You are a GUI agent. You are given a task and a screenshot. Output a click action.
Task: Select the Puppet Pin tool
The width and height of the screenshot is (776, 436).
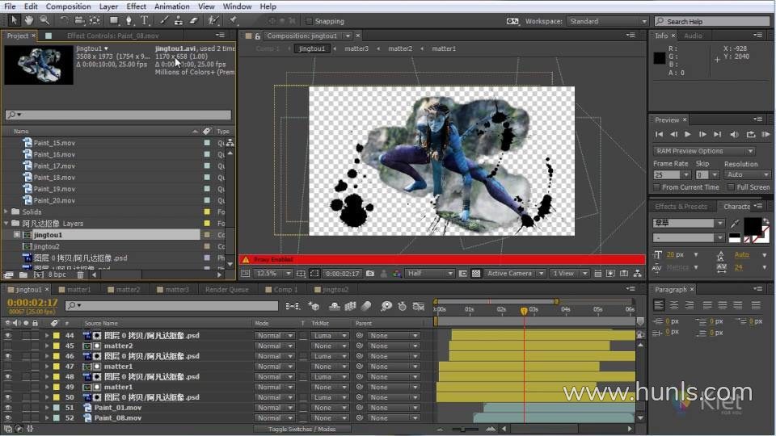pos(233,20)
